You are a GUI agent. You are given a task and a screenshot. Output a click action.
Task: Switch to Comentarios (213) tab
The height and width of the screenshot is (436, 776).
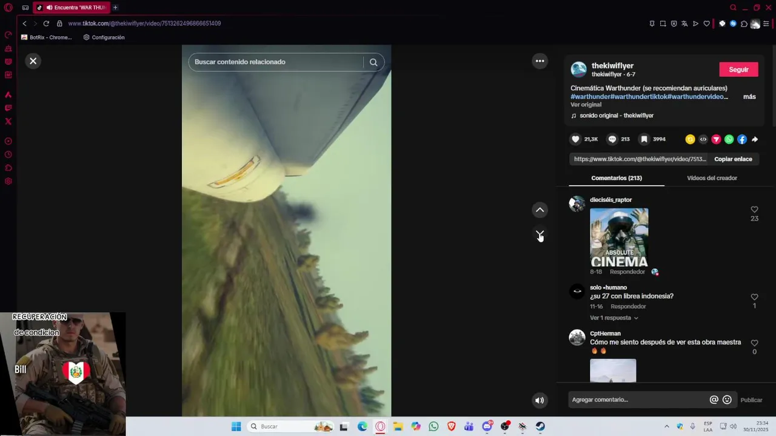(x=617, y=178)
